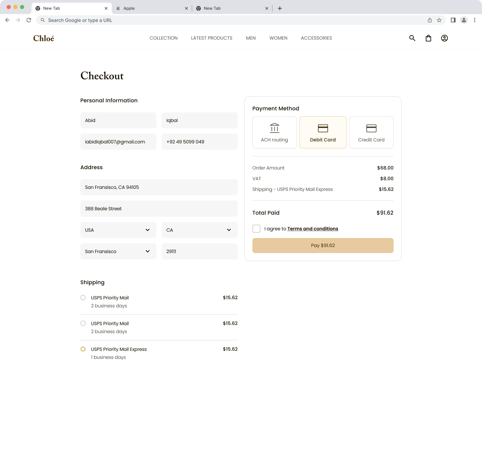This screenshot has width=482, height=457.
Task: Click the Chloé logo
Action: [x=44, y=38]
